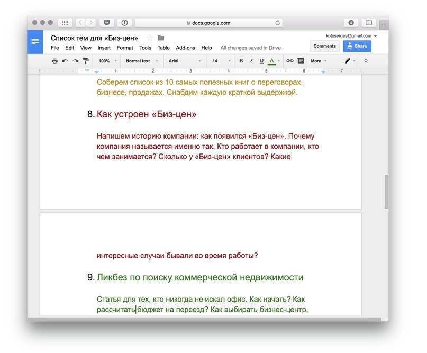This screenshot has width=427, height=353.
Task: Open the Add-ons menu
Action: click(185, 48)
